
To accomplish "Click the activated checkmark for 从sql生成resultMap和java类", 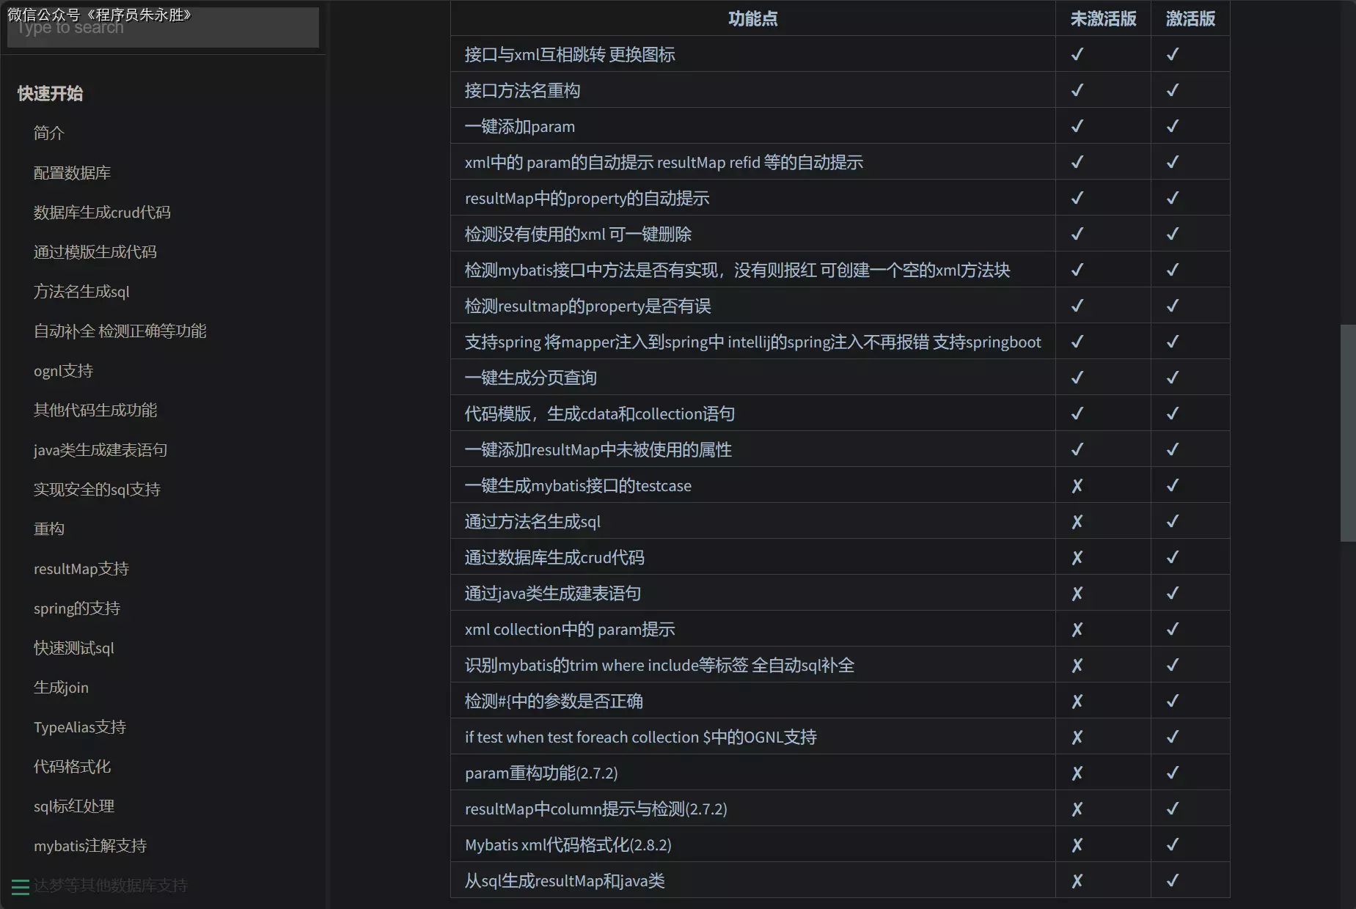I will (1173, 880).
